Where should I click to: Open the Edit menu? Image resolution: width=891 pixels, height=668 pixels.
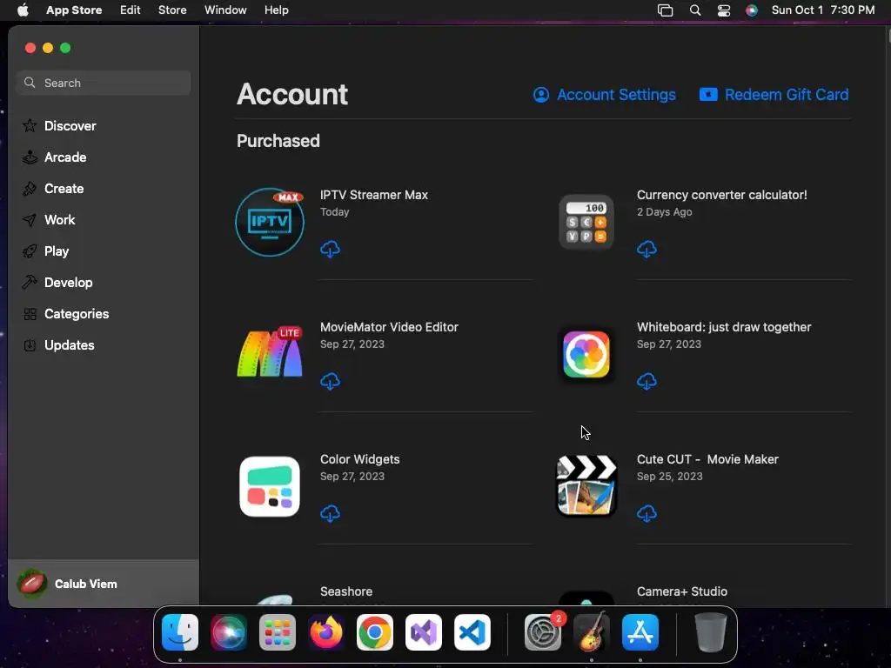[x=131, y=10]
